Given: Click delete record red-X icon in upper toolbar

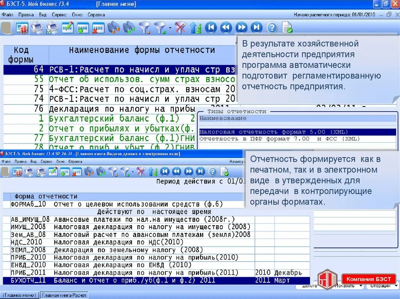Looking at the screenshot, I should [98, 28].
